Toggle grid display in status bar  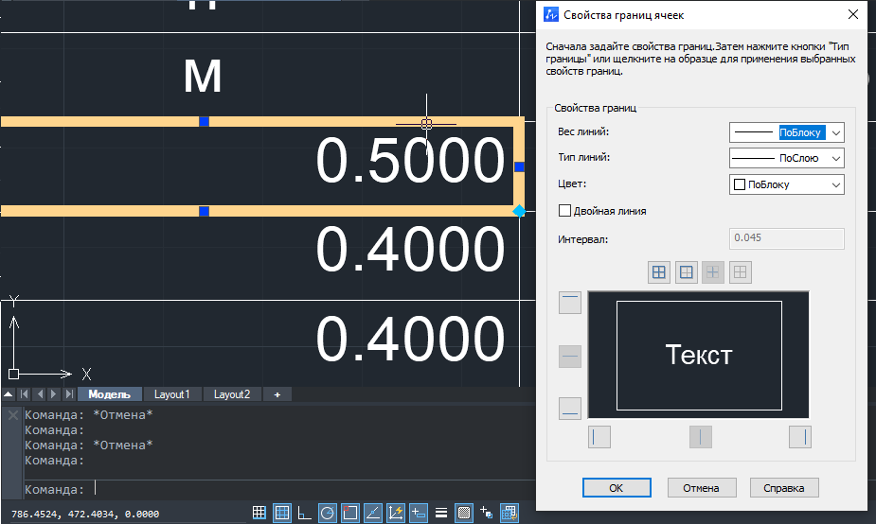tap(259, 513)
